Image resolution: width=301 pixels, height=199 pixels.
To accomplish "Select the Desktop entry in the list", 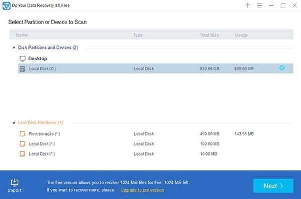I will (38, 58).
